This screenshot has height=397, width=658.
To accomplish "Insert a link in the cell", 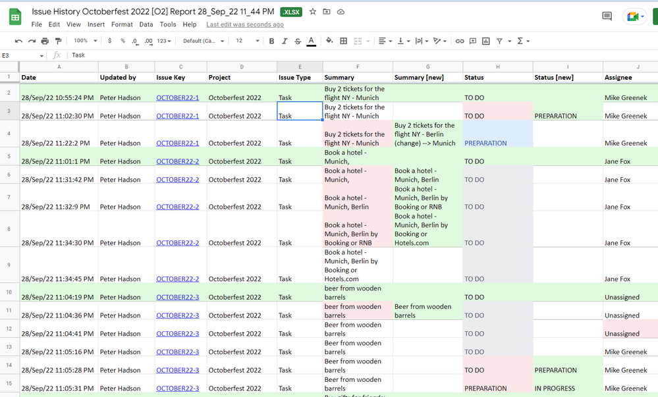I will [x=459, y=40].
